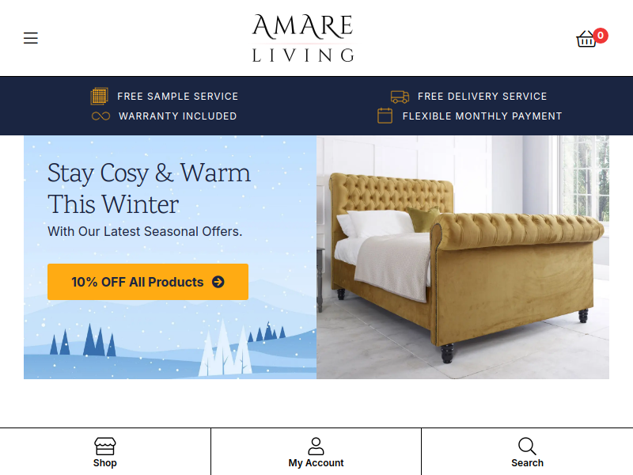Select Free Sample Service text
Image resolution: width=633 pixels, height=475 pixels.
click(177, 97)
